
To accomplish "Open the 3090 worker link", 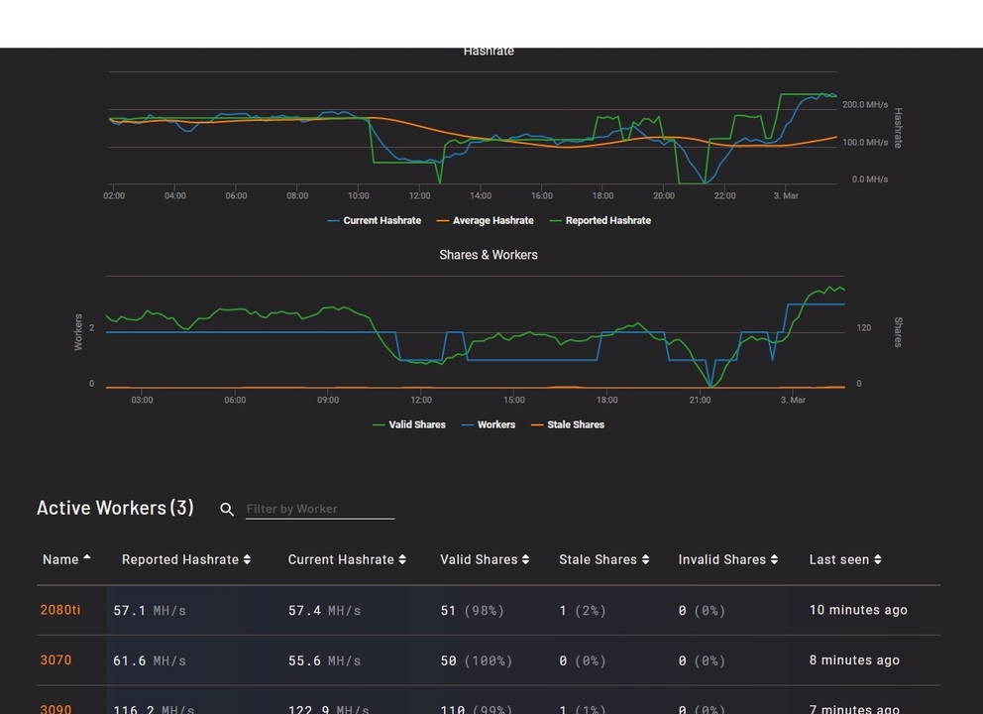I will click(x=55, y=709).
